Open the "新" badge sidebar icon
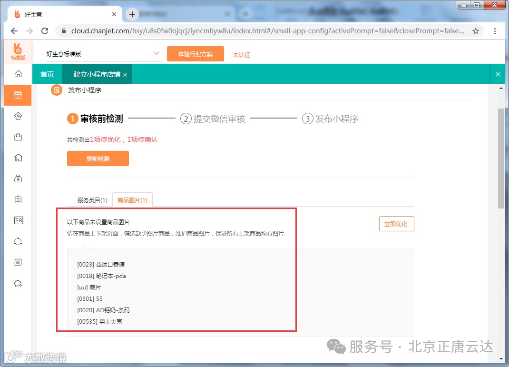Screen dimensions: 509x367 coord(18,262)
